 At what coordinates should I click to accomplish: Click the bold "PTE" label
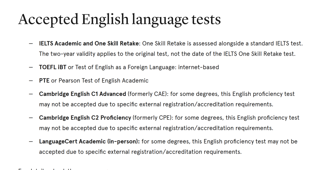pyautogui.click(x=44, y=81)
